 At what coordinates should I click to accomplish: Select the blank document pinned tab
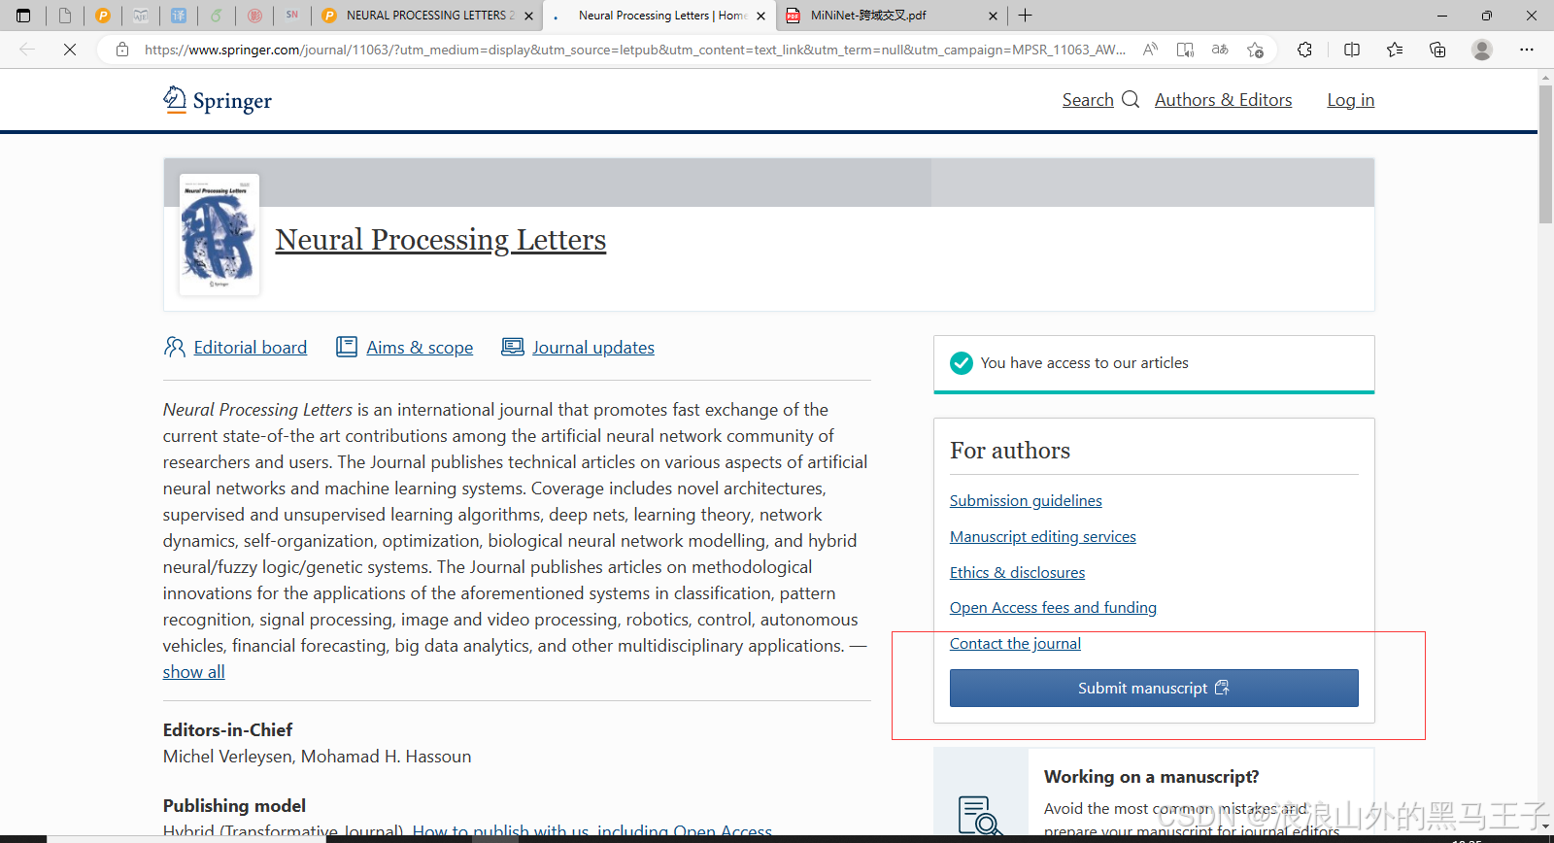(65, 16)
